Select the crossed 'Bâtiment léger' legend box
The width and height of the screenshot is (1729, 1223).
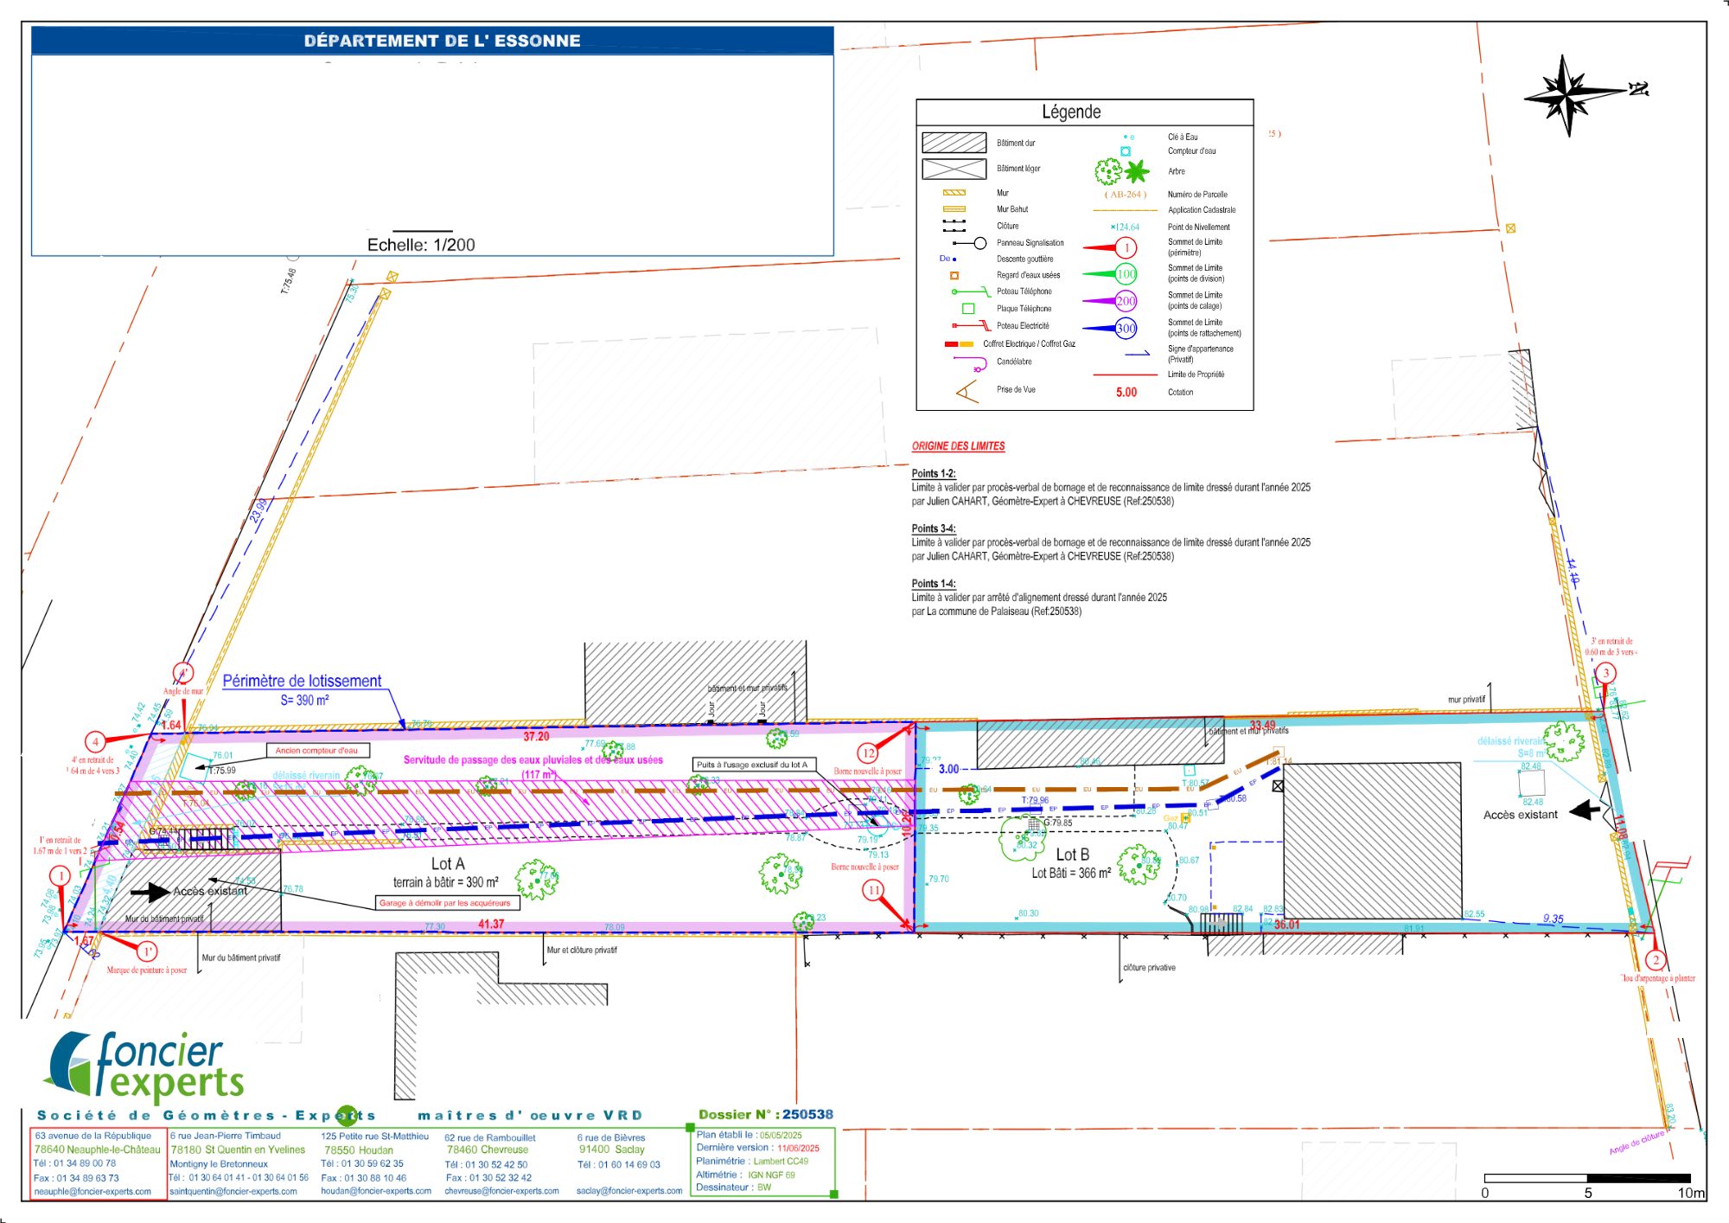tap(954, 169)
